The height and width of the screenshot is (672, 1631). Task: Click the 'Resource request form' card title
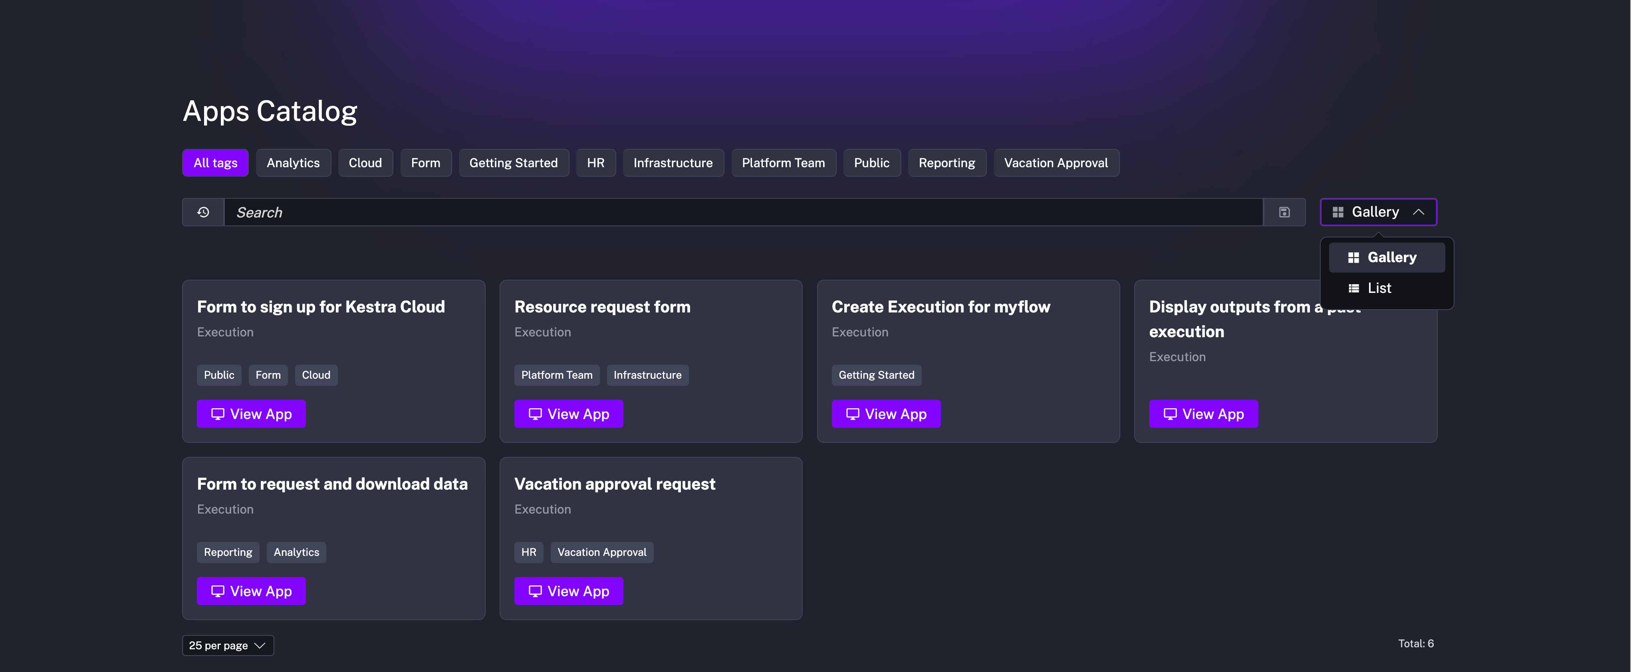602,307
